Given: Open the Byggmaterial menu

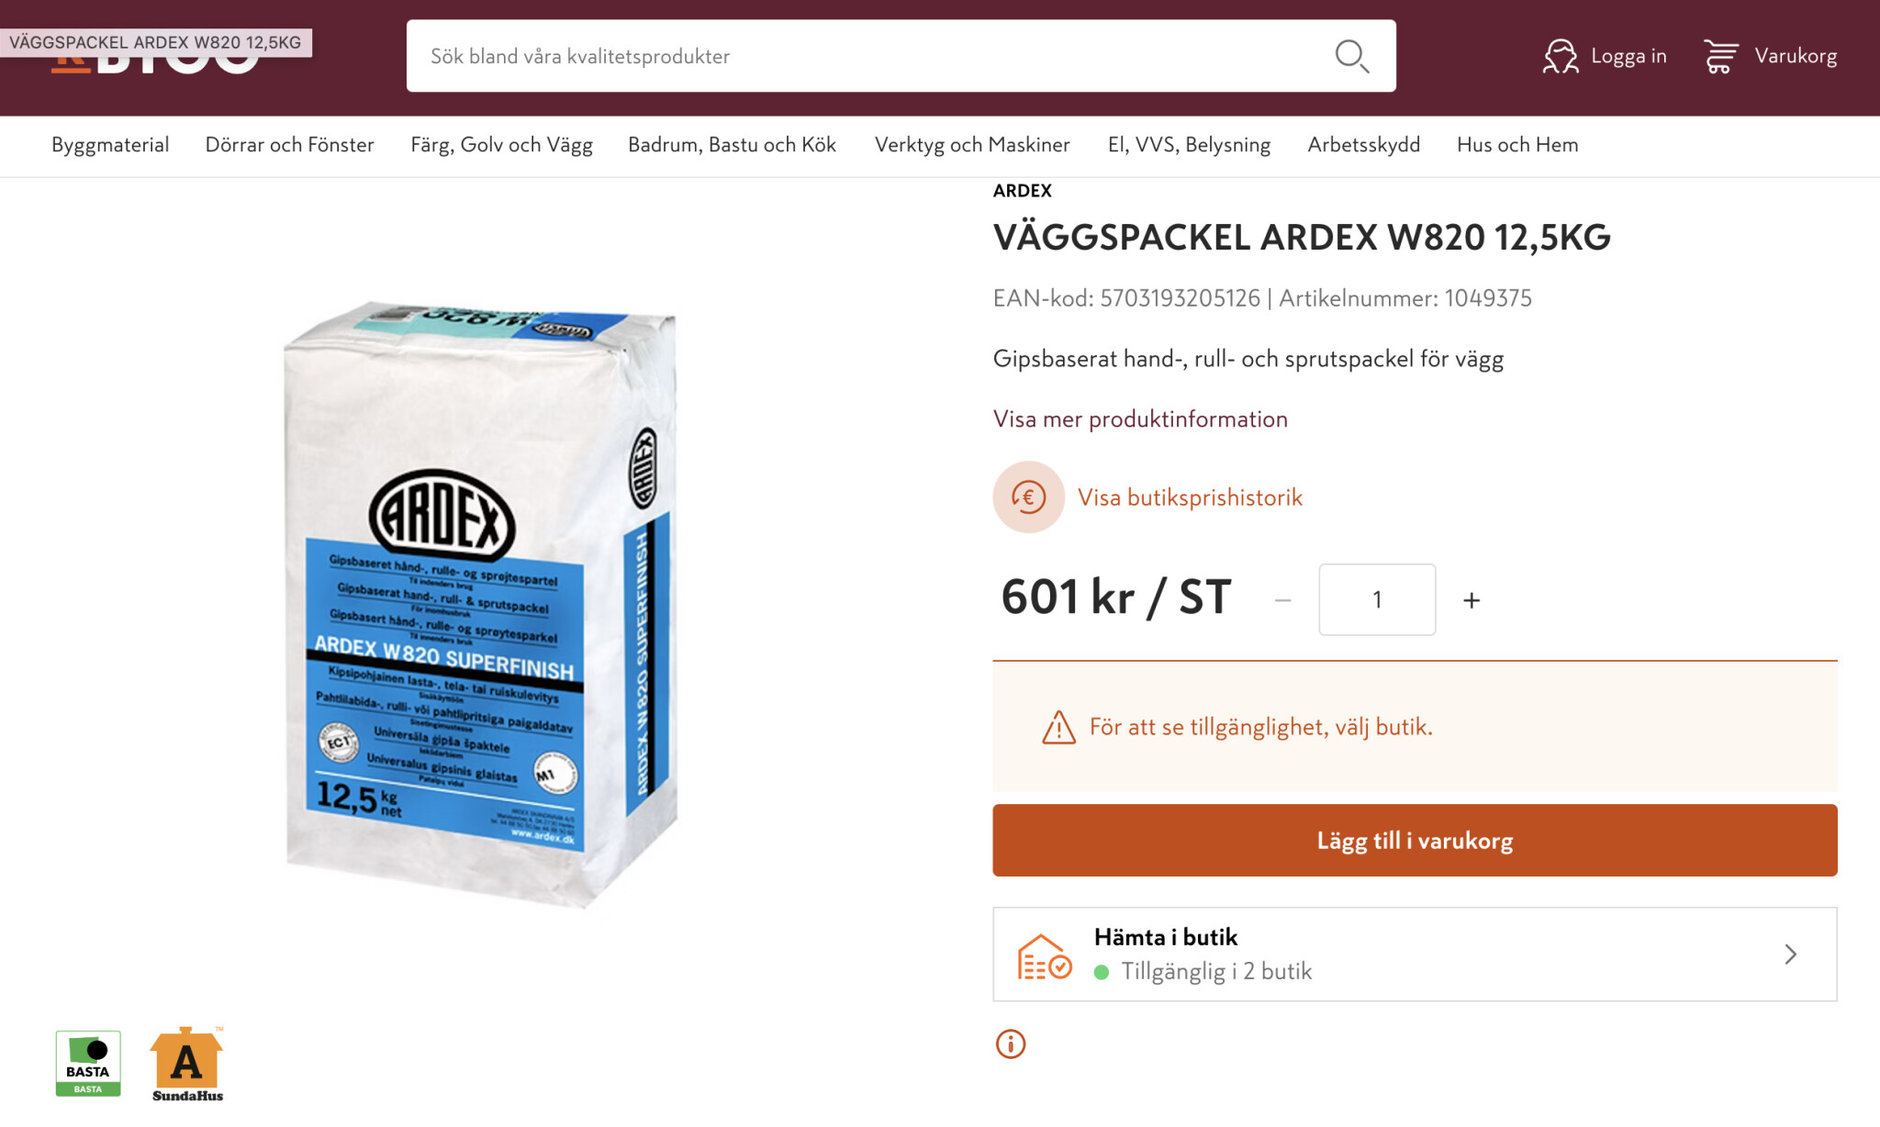Looking at the screenshot, I should (110, 145).
